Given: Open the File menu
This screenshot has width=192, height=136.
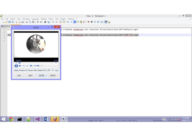Looking at the screenshot, I should click(2, 19).
